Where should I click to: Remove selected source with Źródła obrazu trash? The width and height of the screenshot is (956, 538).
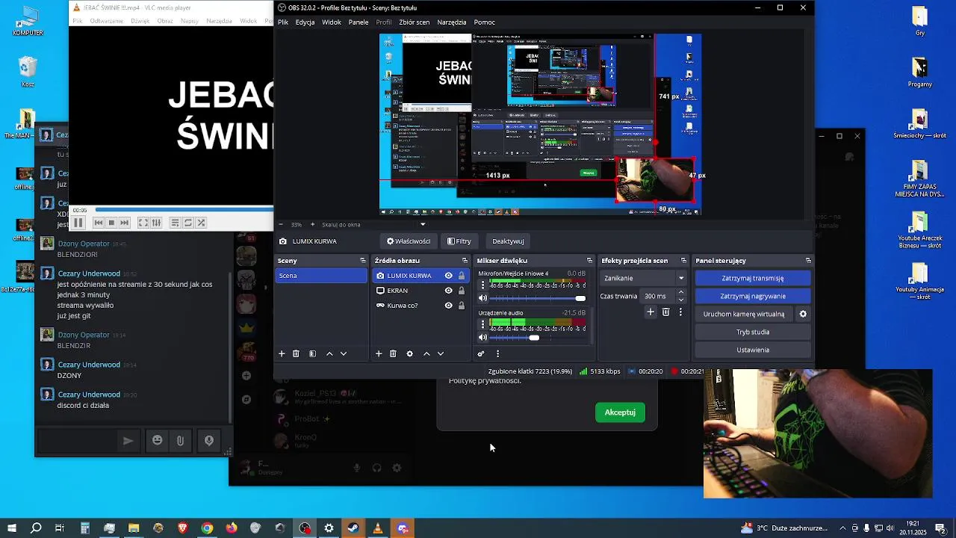(393, 353)
